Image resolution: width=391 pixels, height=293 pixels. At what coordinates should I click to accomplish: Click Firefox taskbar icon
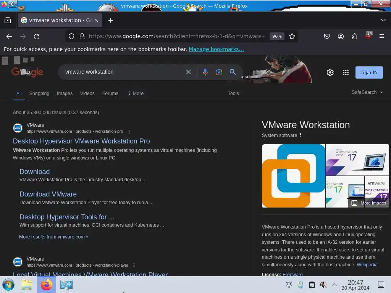point(47,285)
